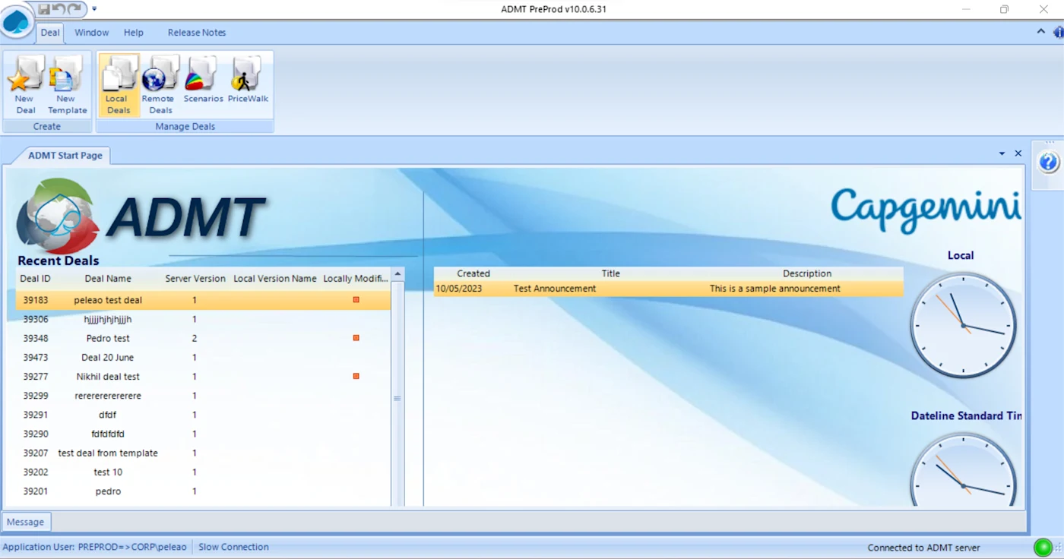The width and height of the screenshot is (1064, 559).
Task: Select the 'Nikhil deal test' deal name
Action: (108, 376)
